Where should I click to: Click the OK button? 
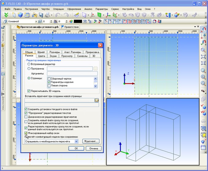click(76, 148)
